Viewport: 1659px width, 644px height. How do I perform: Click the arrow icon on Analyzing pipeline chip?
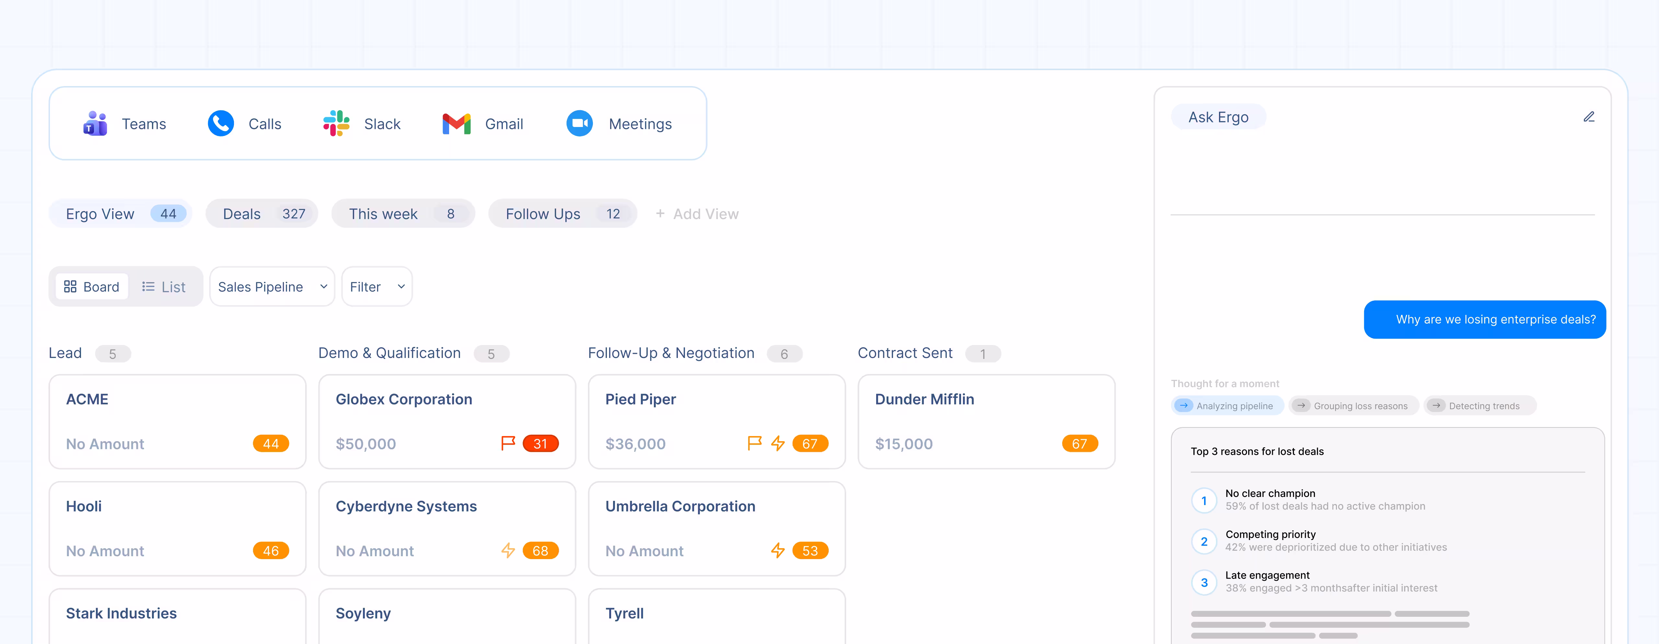pyautogui.click(x=1184, y=406)
